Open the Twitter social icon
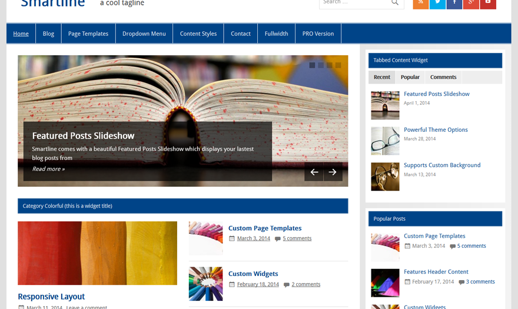Screen dimensions: 518x309 coord(437,4)
